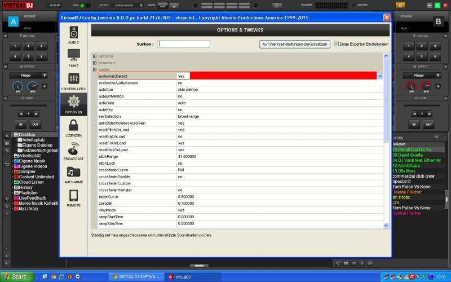Open the audioAutoDetect value dropdown

pyautogui.click(x=379, y=76)
